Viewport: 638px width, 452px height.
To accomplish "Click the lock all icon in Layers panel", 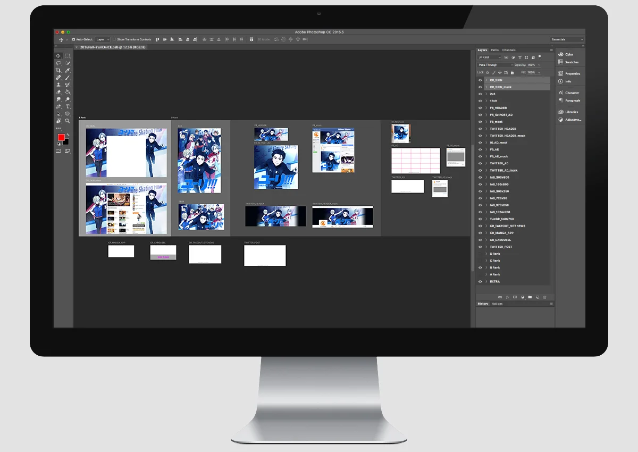I will click(512, 72).
